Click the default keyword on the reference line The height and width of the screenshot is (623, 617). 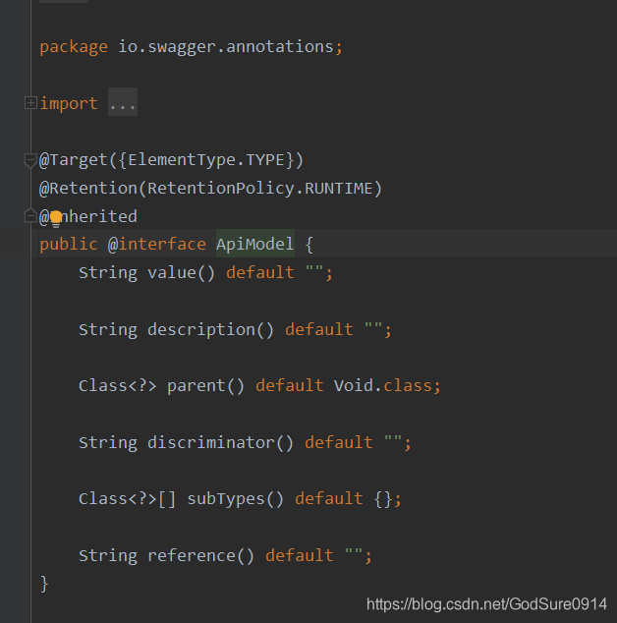(x=299, y=555)
